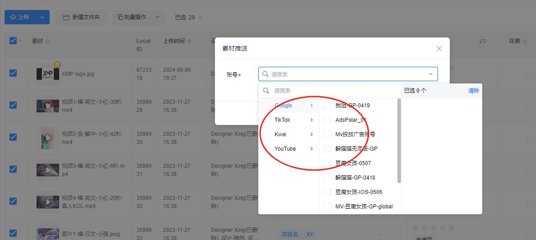Tick the Google platform checkbox
This screenshot has height=240, width=536.
pos(266,106)
